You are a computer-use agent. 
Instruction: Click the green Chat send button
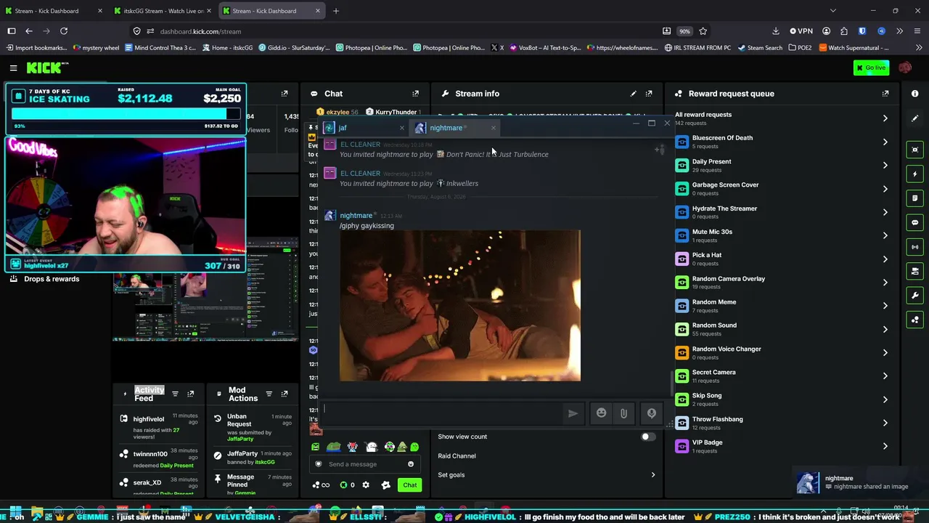click(410, 485)
